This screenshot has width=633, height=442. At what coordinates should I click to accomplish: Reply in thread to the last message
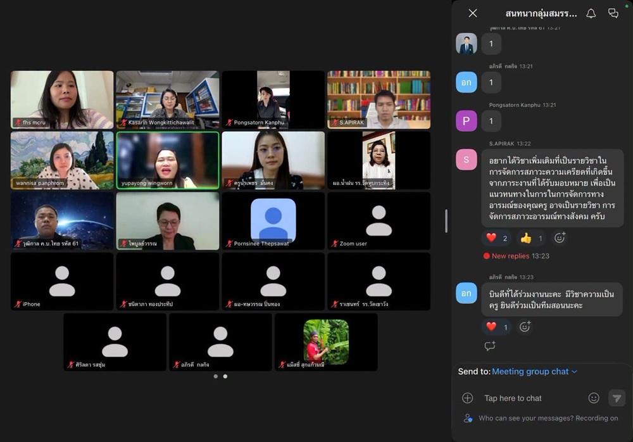point(490,346)
